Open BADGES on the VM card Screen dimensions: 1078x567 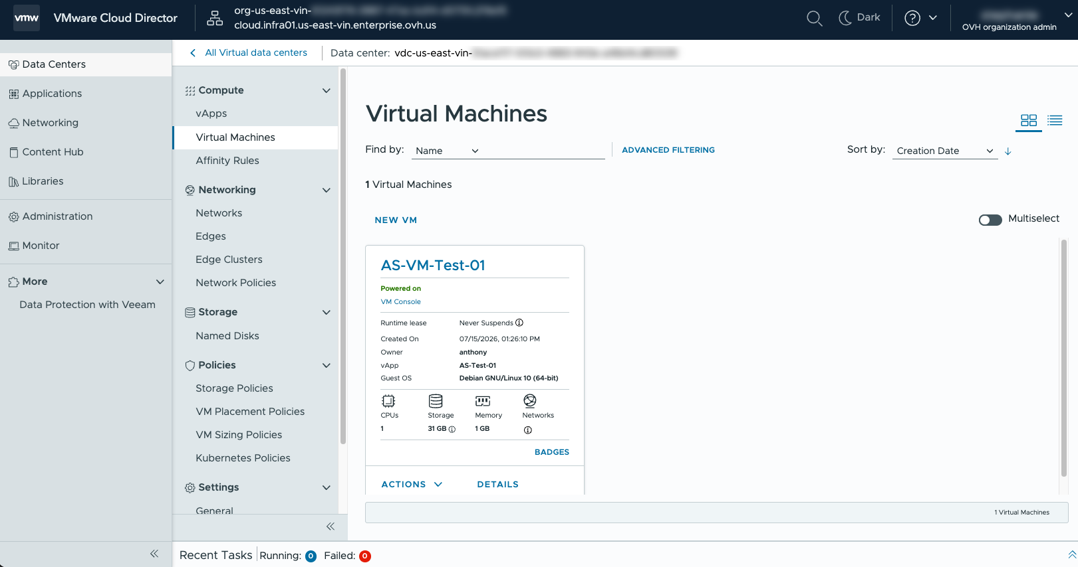click(x=552, y=452)
